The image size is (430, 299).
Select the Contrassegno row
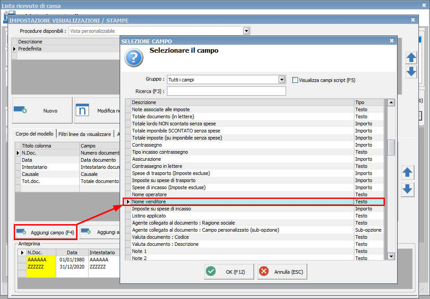tap(254, 145)
